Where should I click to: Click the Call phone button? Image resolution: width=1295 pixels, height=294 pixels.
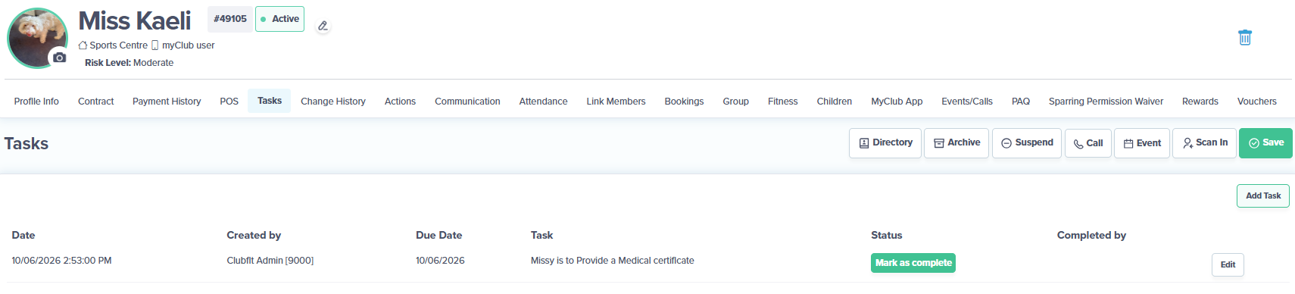1087,142
